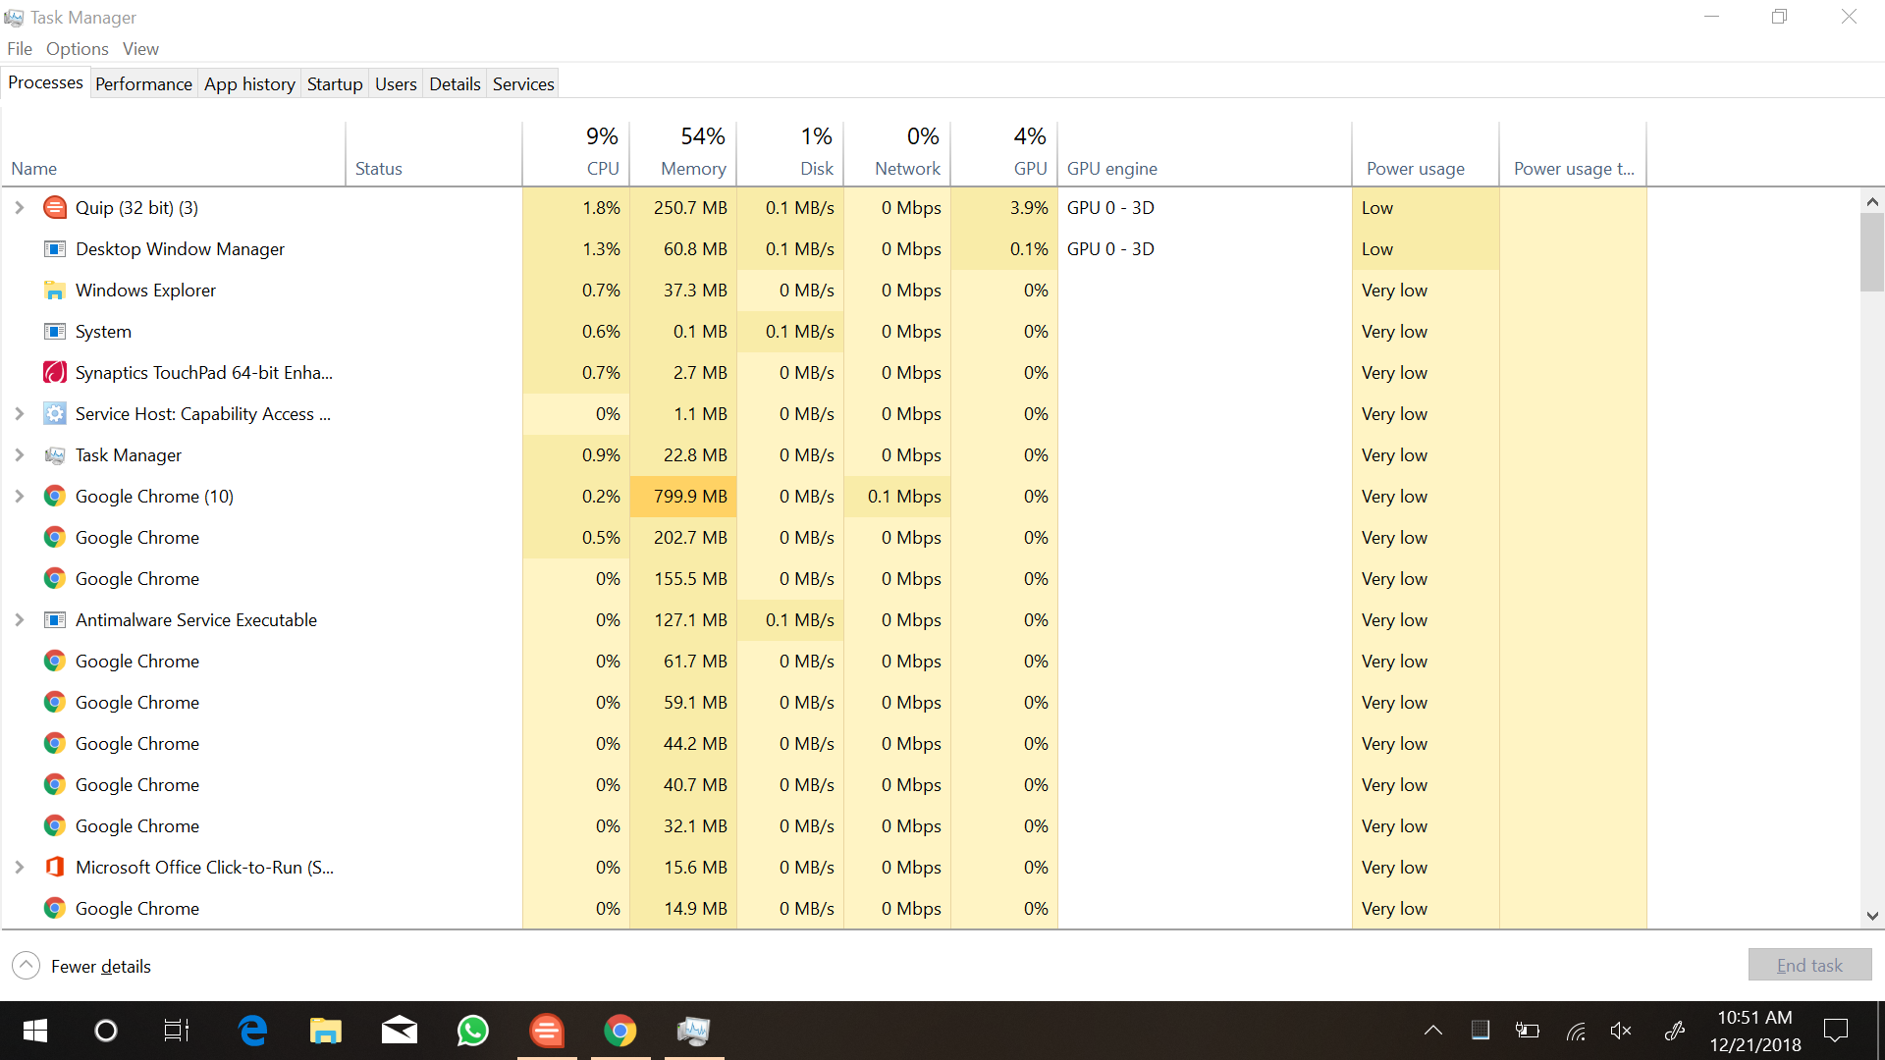Collapse view with Fewer details arrow
The image size is (1885, 1060).
27,966
